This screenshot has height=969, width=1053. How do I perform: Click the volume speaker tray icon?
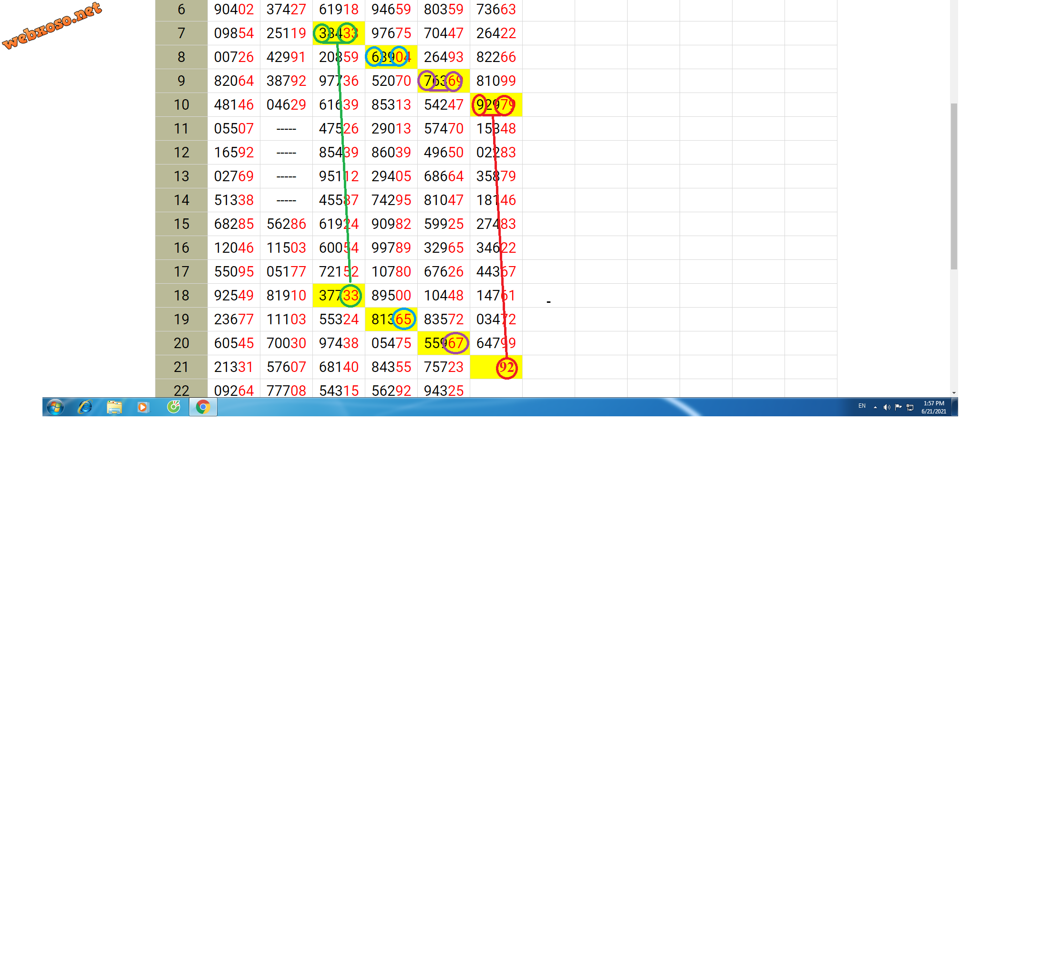[x=886, y=407]
